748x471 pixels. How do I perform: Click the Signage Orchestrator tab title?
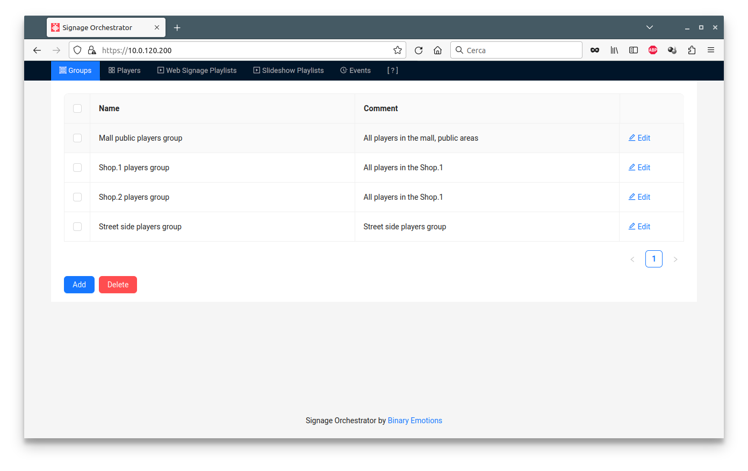[x=97, y=27]
